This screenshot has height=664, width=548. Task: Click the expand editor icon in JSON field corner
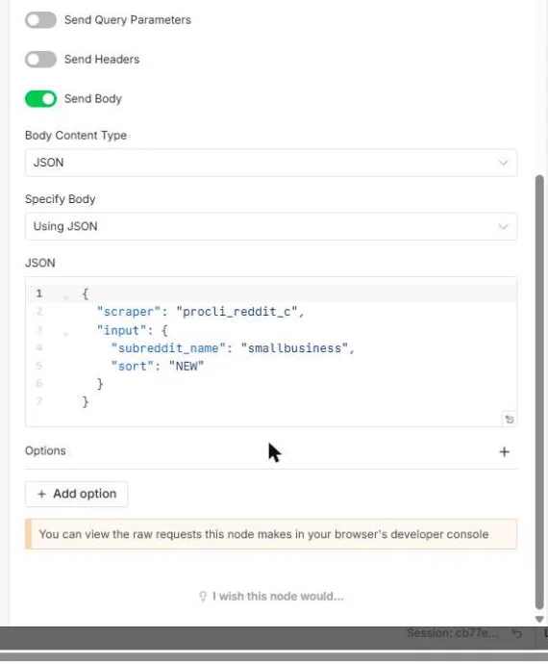(510, 420)
